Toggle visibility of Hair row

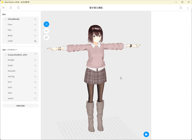(35, 30)
